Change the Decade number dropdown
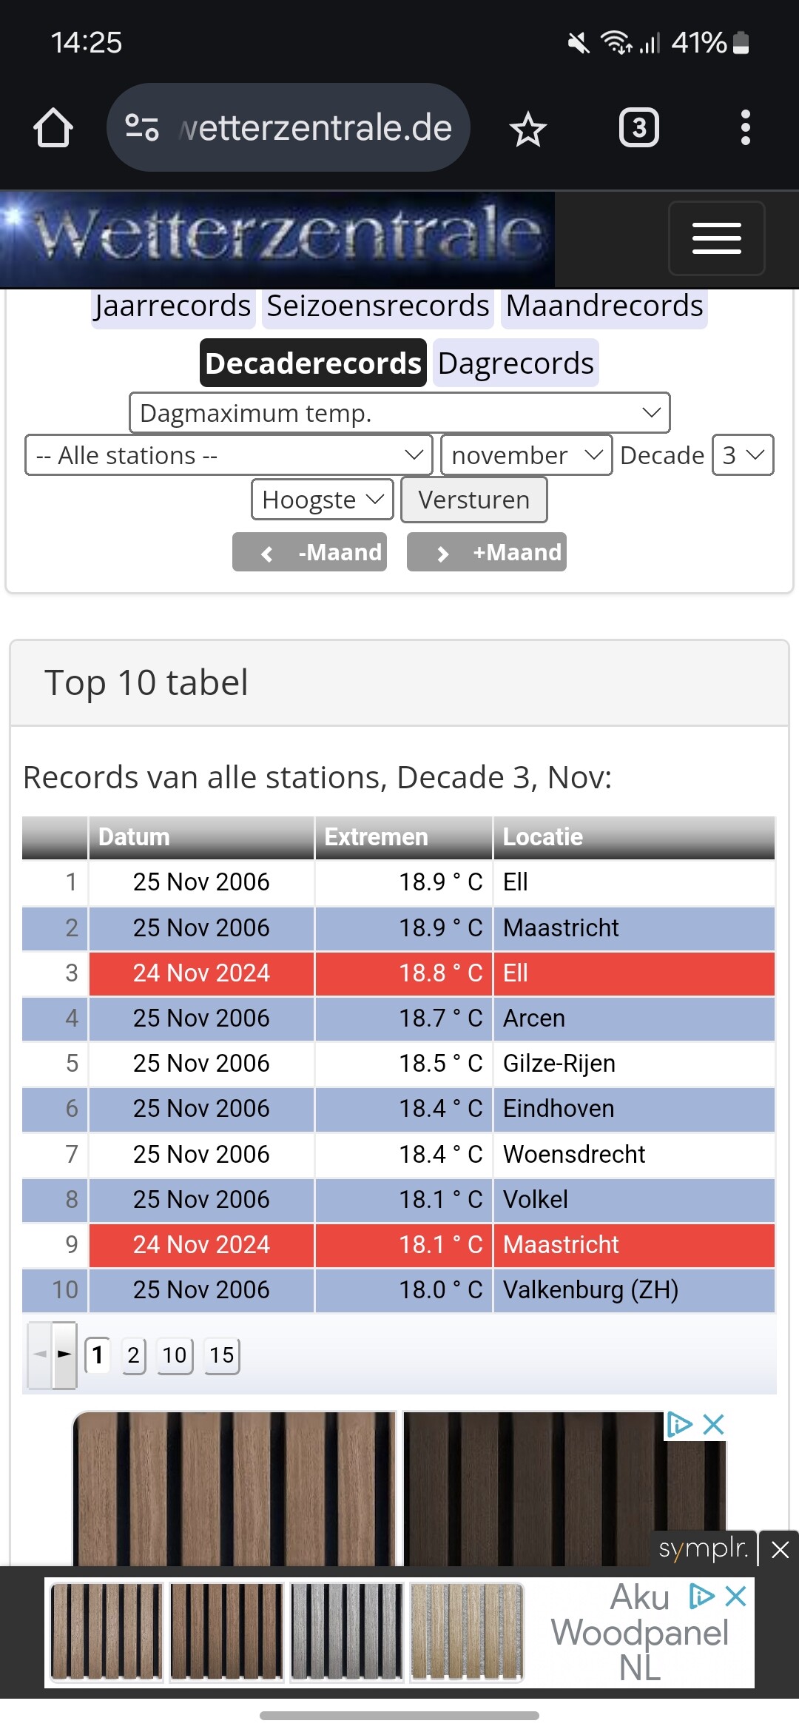Screen dimensions: 799x1732 [742, 455]
